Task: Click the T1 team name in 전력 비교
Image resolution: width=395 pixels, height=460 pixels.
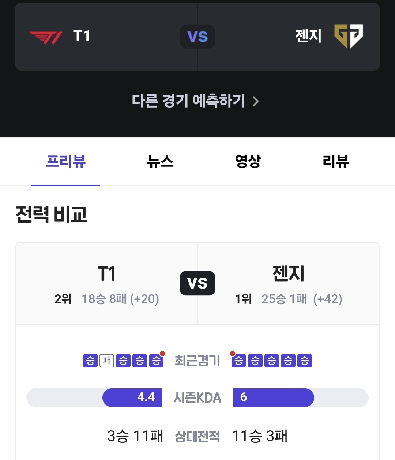Action: [x=107, y=274]
